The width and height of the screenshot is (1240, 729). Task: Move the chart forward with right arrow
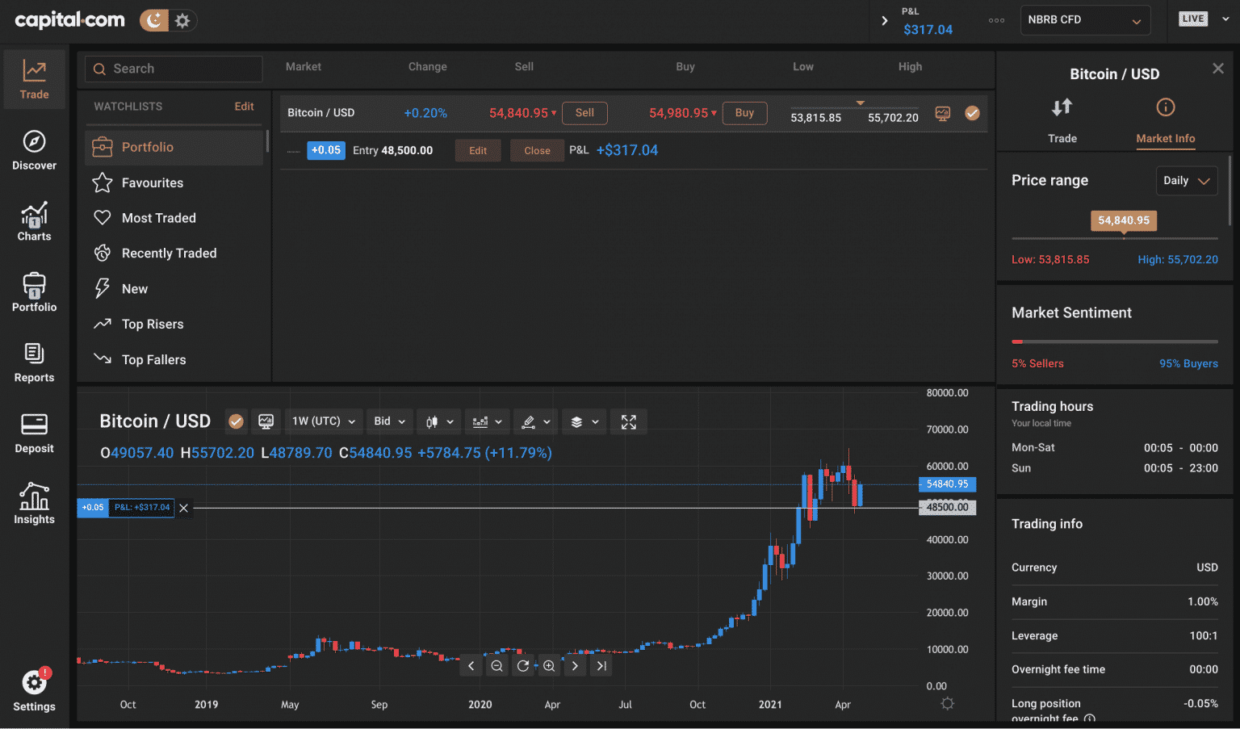pos(575,666)
